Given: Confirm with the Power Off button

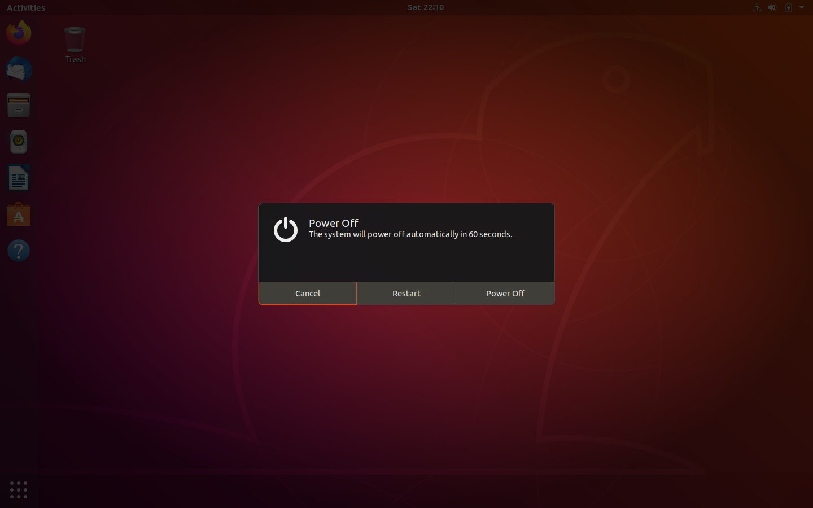Looking at the screenshot, I should (x=505, y=294).
